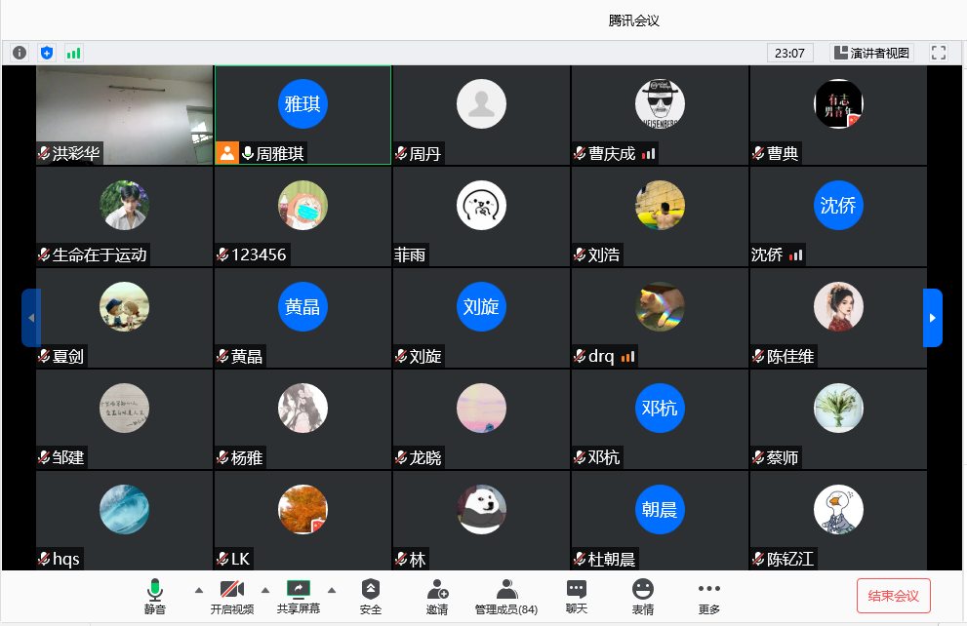
Task: Mute the microphone (静音)
Action: click(154, 596)
